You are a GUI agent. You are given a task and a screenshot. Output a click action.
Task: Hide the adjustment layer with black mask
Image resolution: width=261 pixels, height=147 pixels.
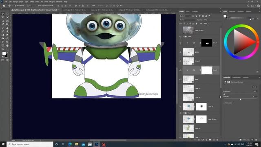(x=180, y=43)
